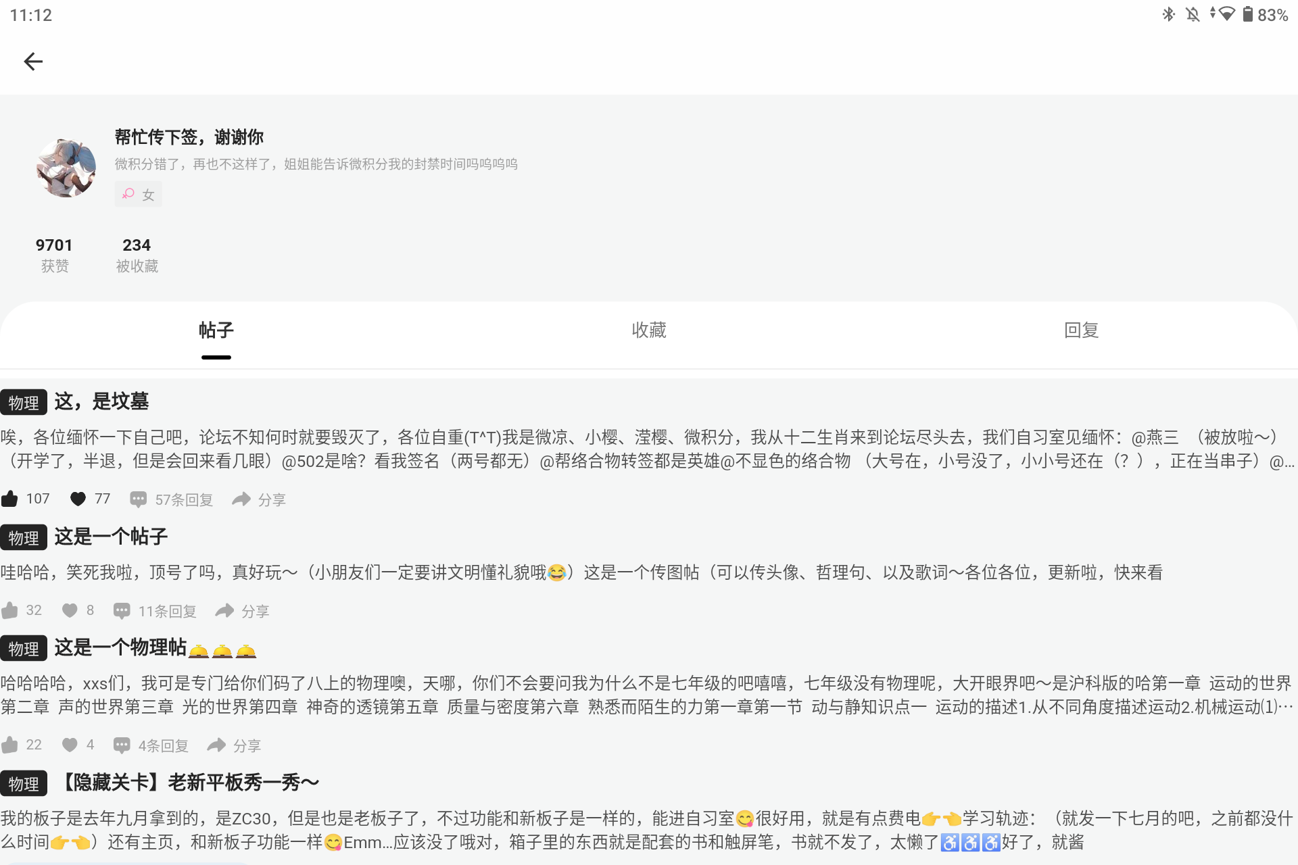Tap heart icon showing 4 favorites
Viewport: 1298px width, 865px height.
70,745
